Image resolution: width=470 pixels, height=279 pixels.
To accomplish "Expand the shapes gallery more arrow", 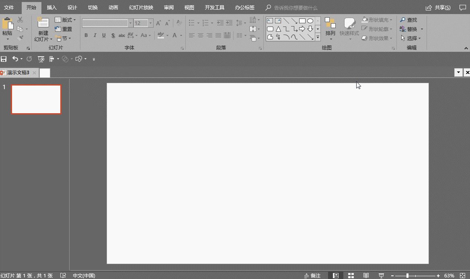I will [318, 37].
